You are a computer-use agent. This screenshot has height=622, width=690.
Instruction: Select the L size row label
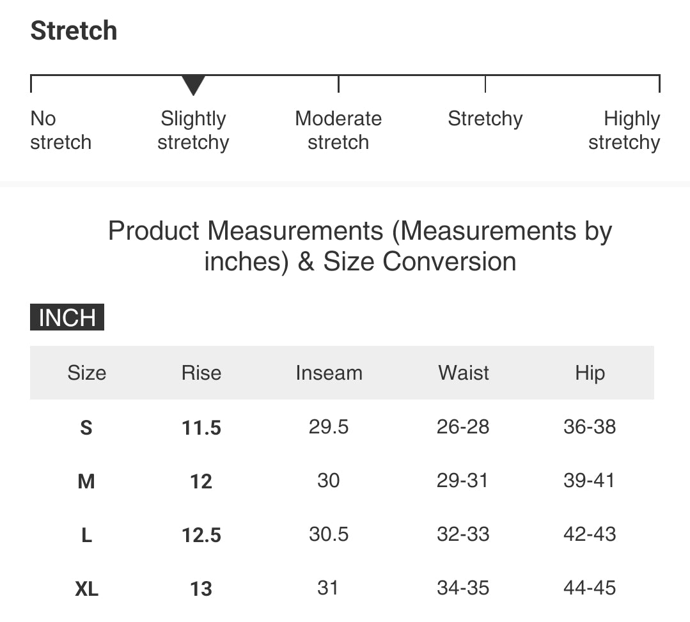(x=86, y=535)
